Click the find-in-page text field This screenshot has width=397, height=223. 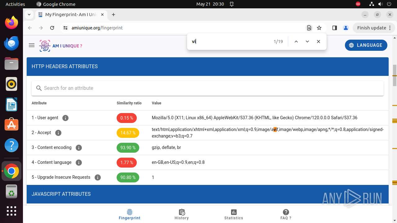231,42
